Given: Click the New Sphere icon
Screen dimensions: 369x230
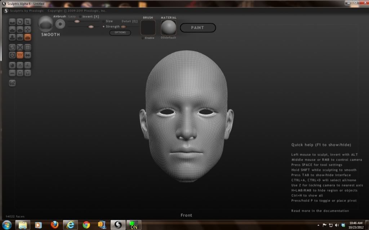Looking at the screenshot, I should [x=12, y=65].
